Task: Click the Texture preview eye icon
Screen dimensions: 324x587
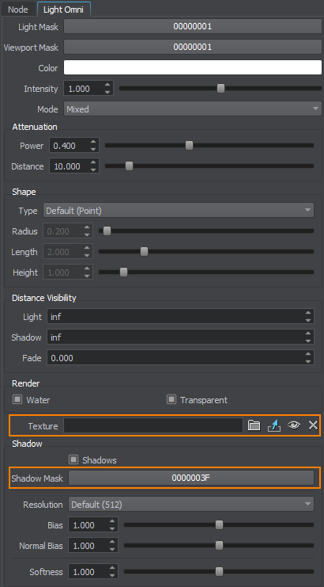Action: (294, 425)
